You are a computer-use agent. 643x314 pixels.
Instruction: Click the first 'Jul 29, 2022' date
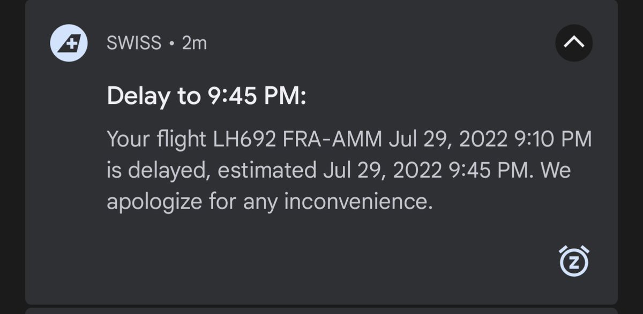(x=448, y=140)
